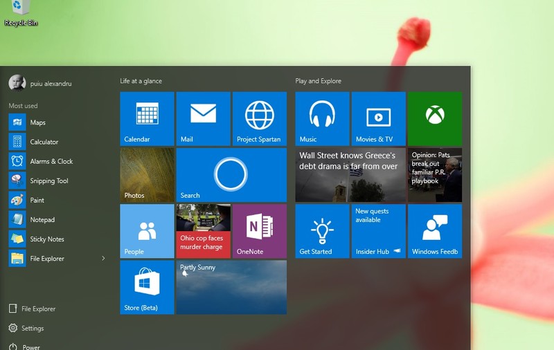Image resolution: width=554 pixels, height=350 pixels.
Task: Open the Photos tile
Action: point(147,175)
